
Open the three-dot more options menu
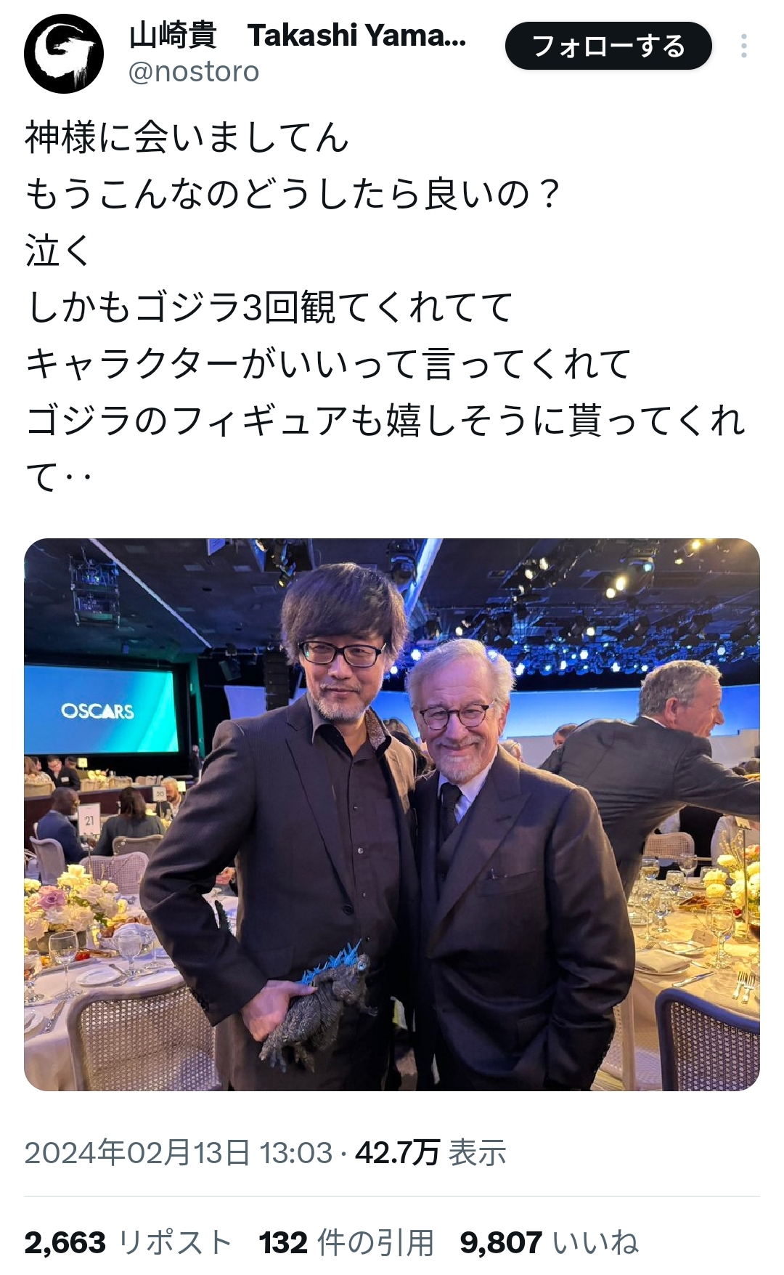tap(744, 46)
